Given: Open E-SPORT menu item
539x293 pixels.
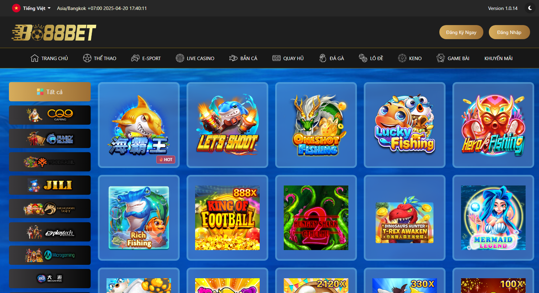Looking at the screenshot, I should point(146,58).
